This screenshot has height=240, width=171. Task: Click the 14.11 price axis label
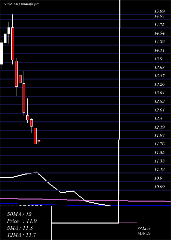click(x=159, y=50)
